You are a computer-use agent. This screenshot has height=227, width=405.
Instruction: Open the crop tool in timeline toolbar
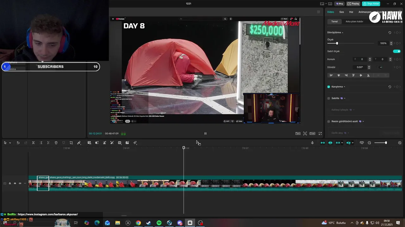(x=71, y=143)
